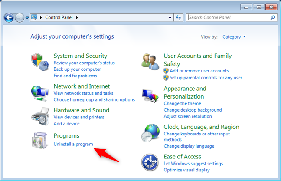281x181 pixels.
Task: Click the Control Panel icon in address bar
Action: coord(34,17)
